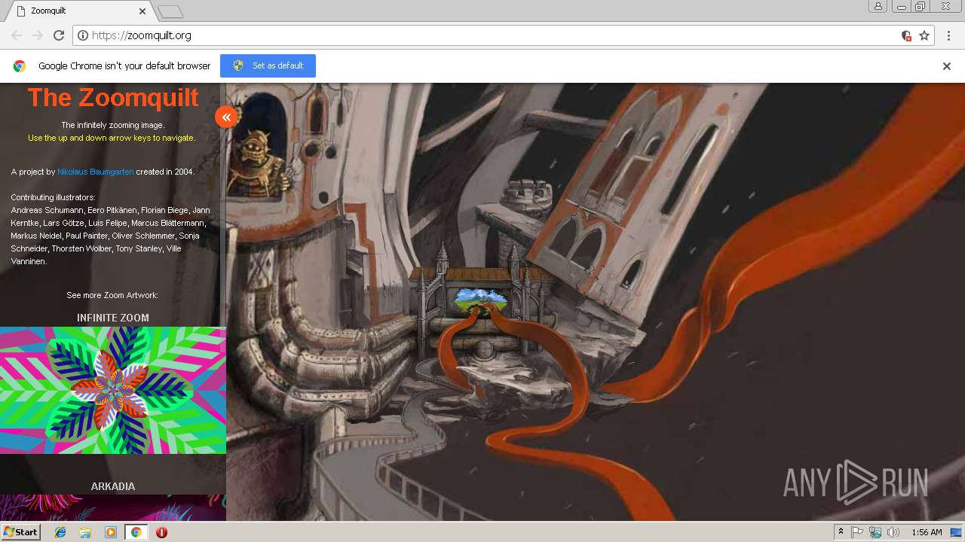Image resolution: width=965 pixels, height=542 pixels.
Task: Open the Nikolaus Baumgarten link
Action: point(96,172)
